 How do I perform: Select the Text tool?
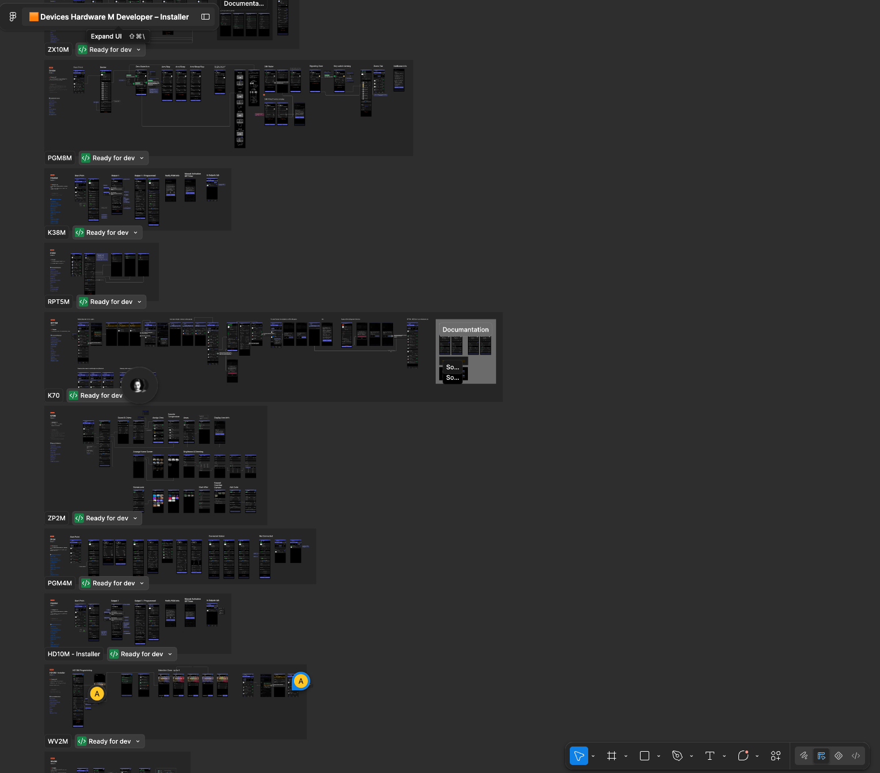710,756
